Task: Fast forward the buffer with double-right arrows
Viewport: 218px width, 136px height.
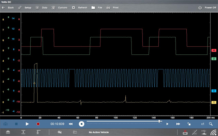Action: (x=178, y=124)
